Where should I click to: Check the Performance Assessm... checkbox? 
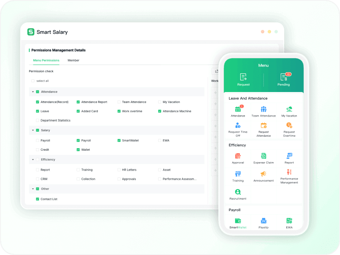(159, 179)
